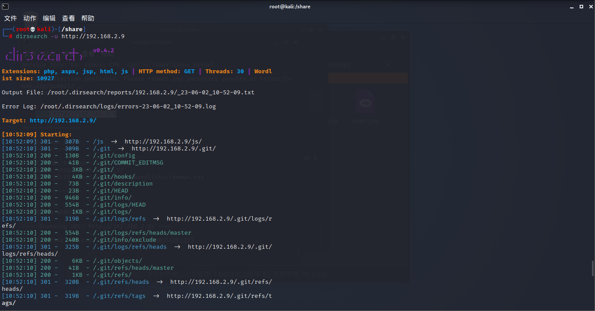This screenshot has width=595, height=311.
Task: Click the terminal's vertical scrollbar handle
Action: (x=593, y=268)
